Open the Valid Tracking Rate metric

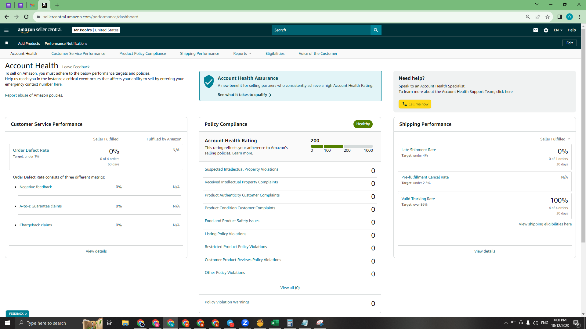pyautogui.click(x=418, y=199)
